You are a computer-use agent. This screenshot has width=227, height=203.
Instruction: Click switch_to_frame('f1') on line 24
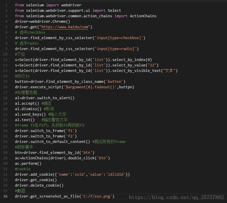(x=53, y=131)
